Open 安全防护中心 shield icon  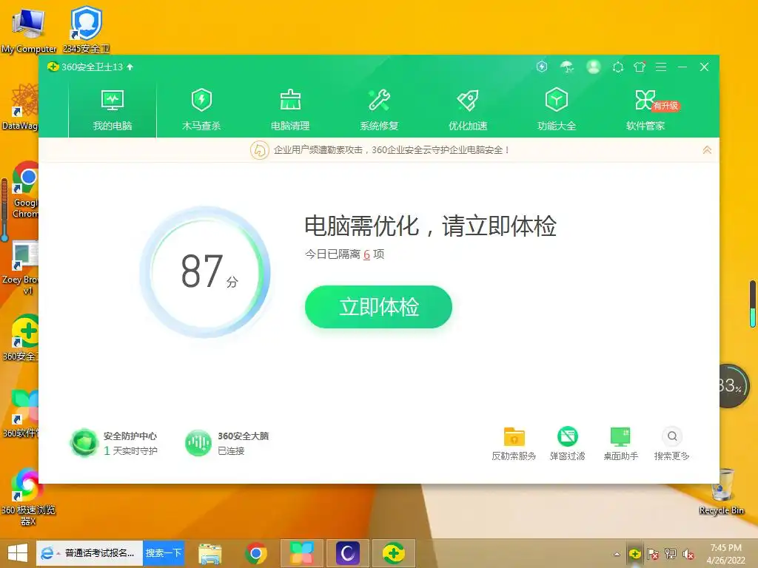coord(84,442)
